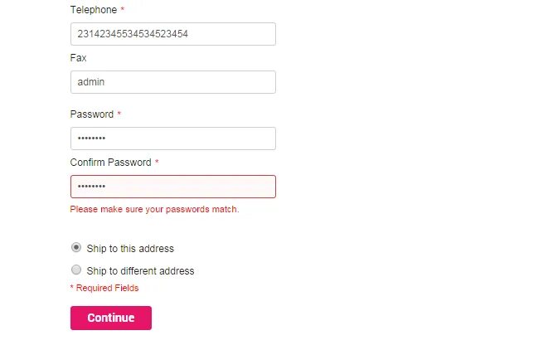Click the Telephone field label

pos(93,10)
